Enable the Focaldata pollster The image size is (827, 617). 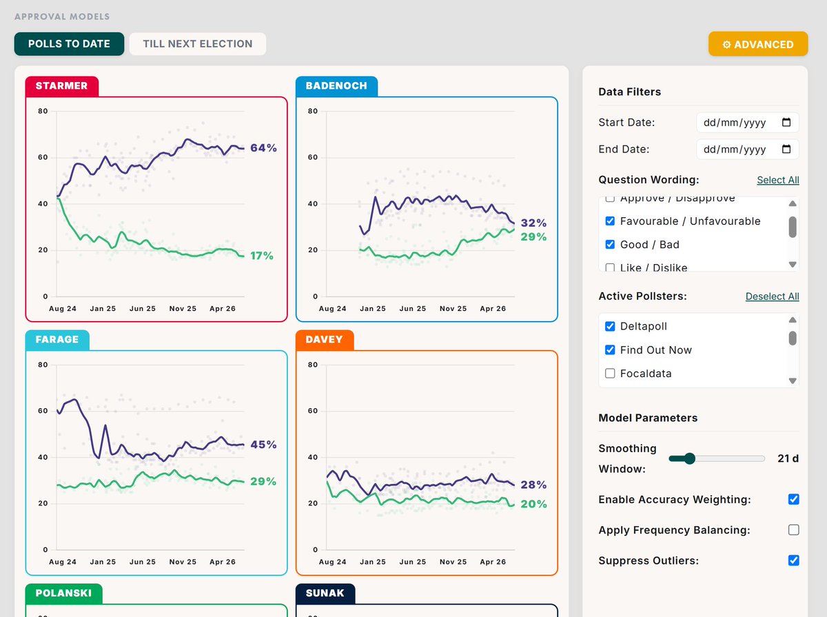click(x=610, y=374)
